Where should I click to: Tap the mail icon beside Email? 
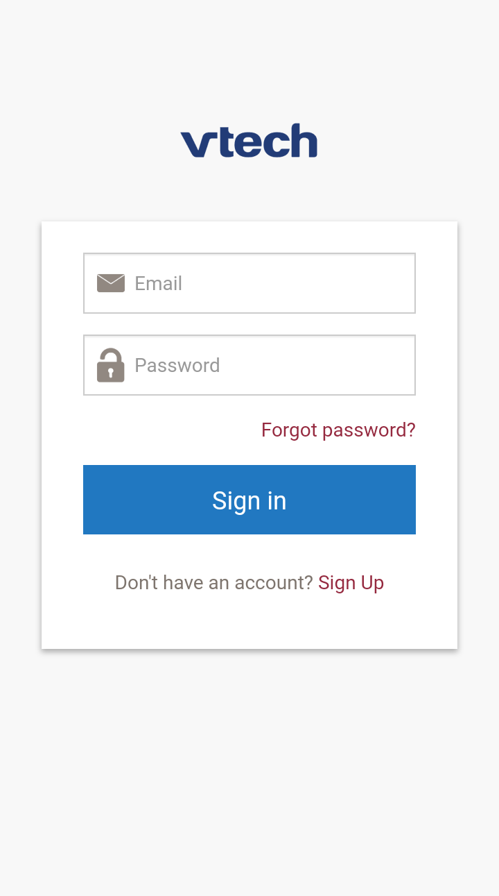[x=111, y=283]
